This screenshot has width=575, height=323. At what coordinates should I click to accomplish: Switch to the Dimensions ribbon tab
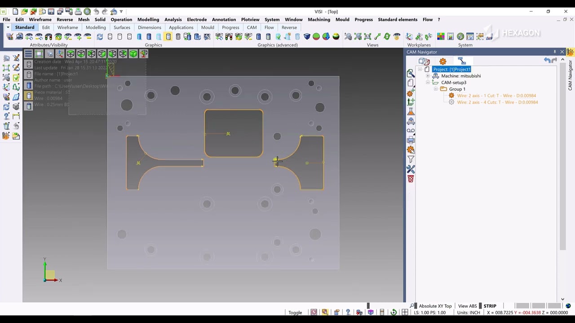click(x=149, y=28)
